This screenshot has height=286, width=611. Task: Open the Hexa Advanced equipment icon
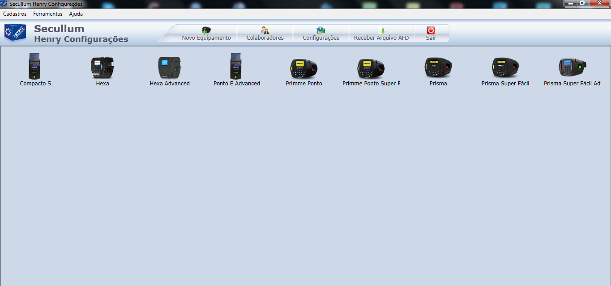click(169, 67)
